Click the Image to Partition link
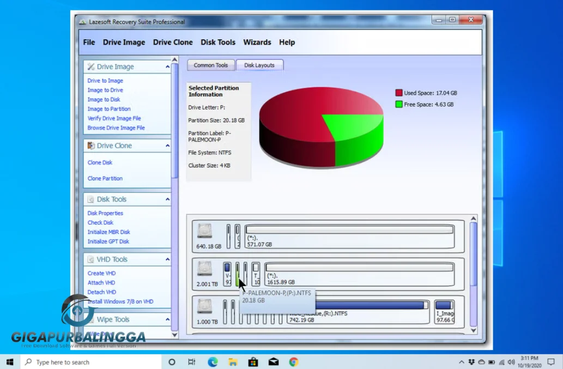 pyautogui.click(x=109, y=108)
